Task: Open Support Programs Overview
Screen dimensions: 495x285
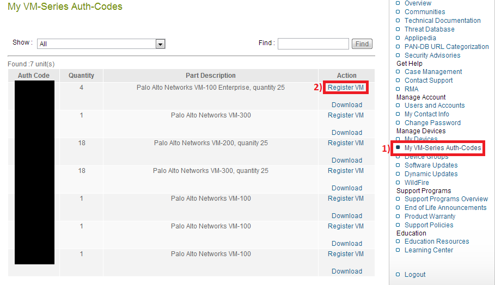Action: [446, 199]
